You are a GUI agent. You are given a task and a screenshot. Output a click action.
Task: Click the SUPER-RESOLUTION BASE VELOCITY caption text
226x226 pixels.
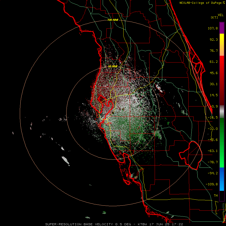point(79,224)
